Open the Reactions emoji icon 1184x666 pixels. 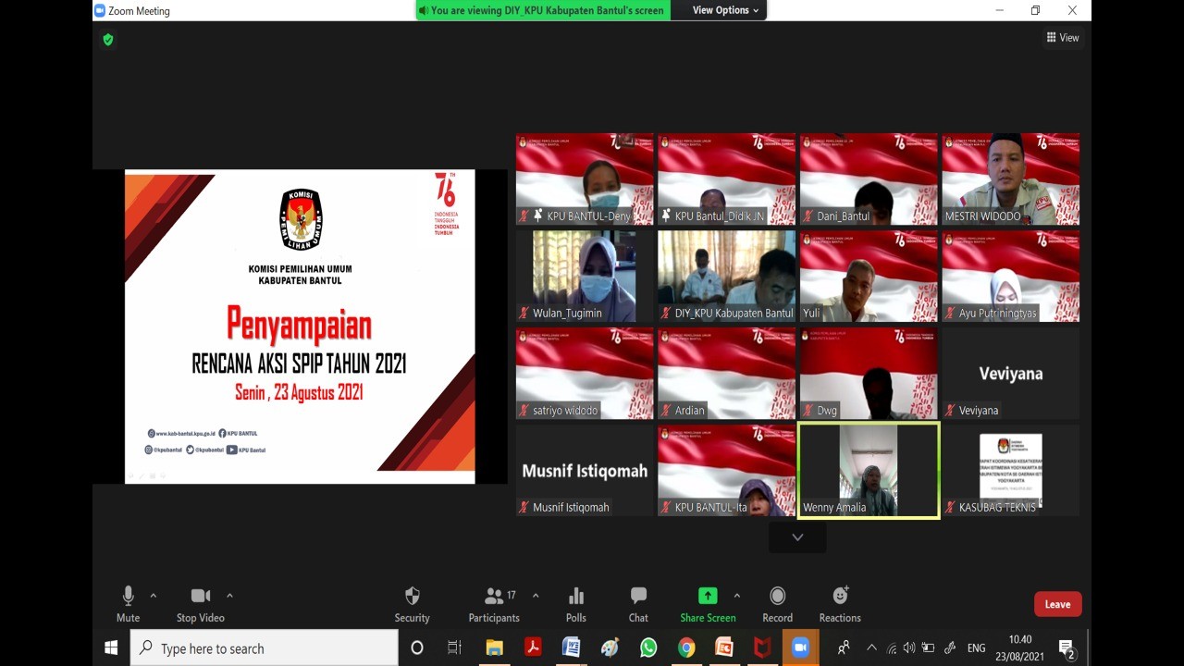840,597
